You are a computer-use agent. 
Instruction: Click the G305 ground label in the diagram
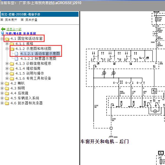(115, 137)
